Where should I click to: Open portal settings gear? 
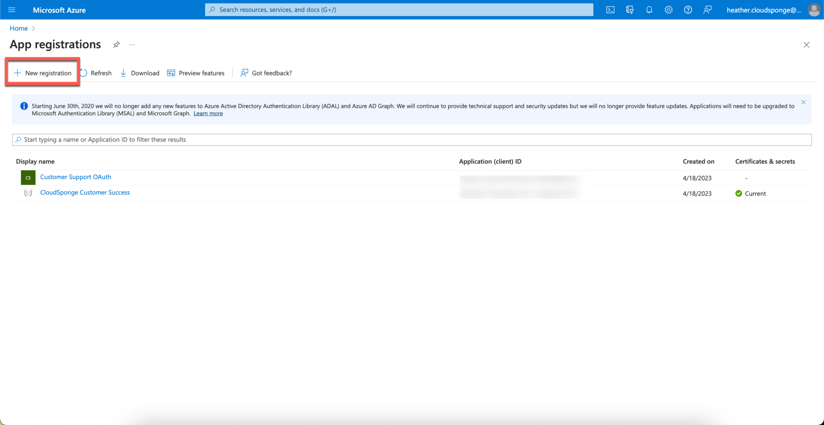pyautogui.click(x=668, y=9)
